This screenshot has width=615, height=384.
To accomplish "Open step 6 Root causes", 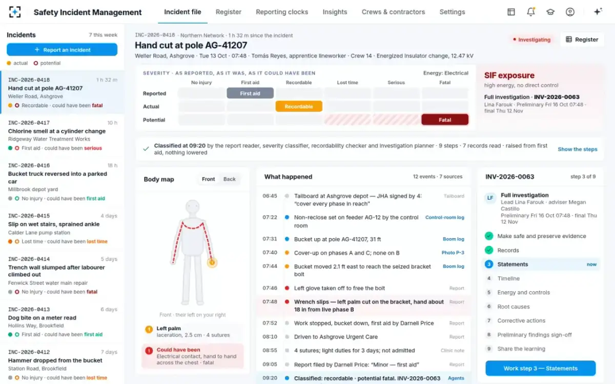I will click(x=540, y=307).
